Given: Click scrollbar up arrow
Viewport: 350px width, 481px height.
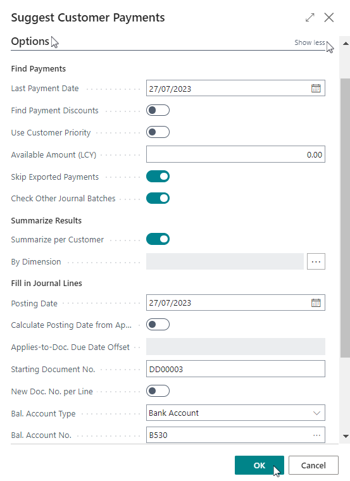Looking at the screenshot, I should 346,44.
